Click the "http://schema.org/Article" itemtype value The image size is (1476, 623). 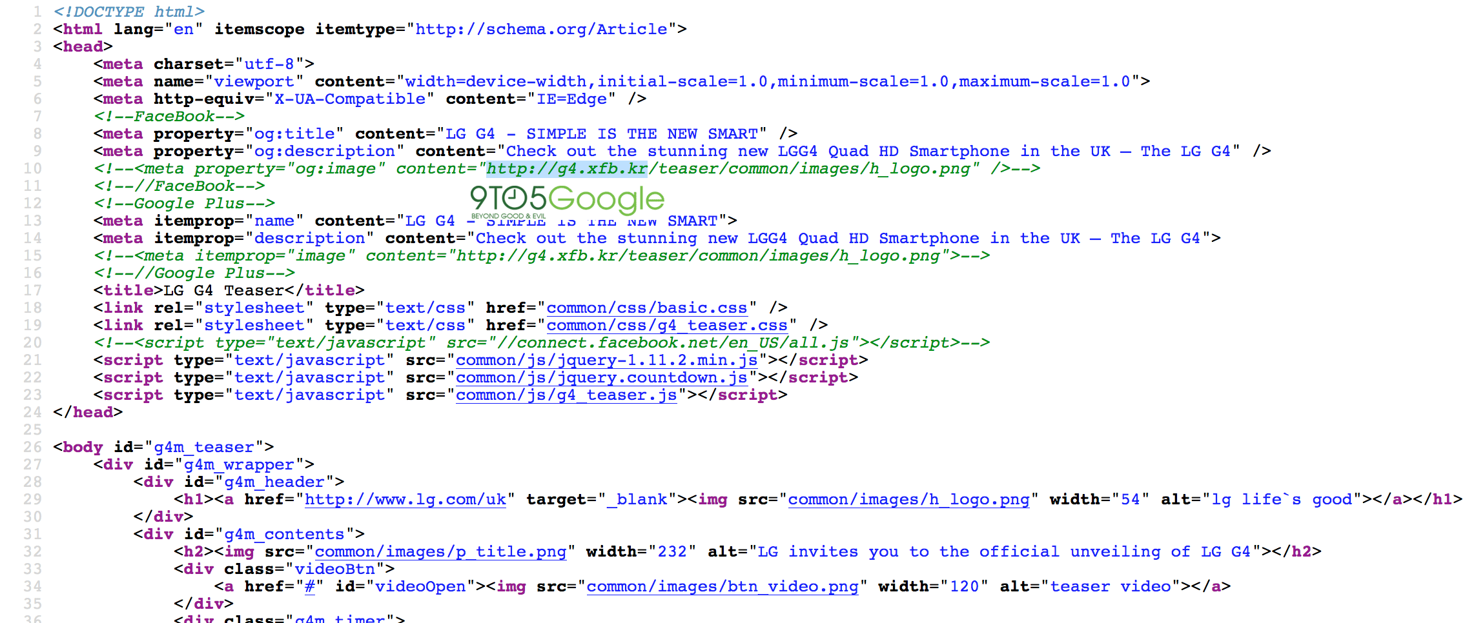coord(541,30)
